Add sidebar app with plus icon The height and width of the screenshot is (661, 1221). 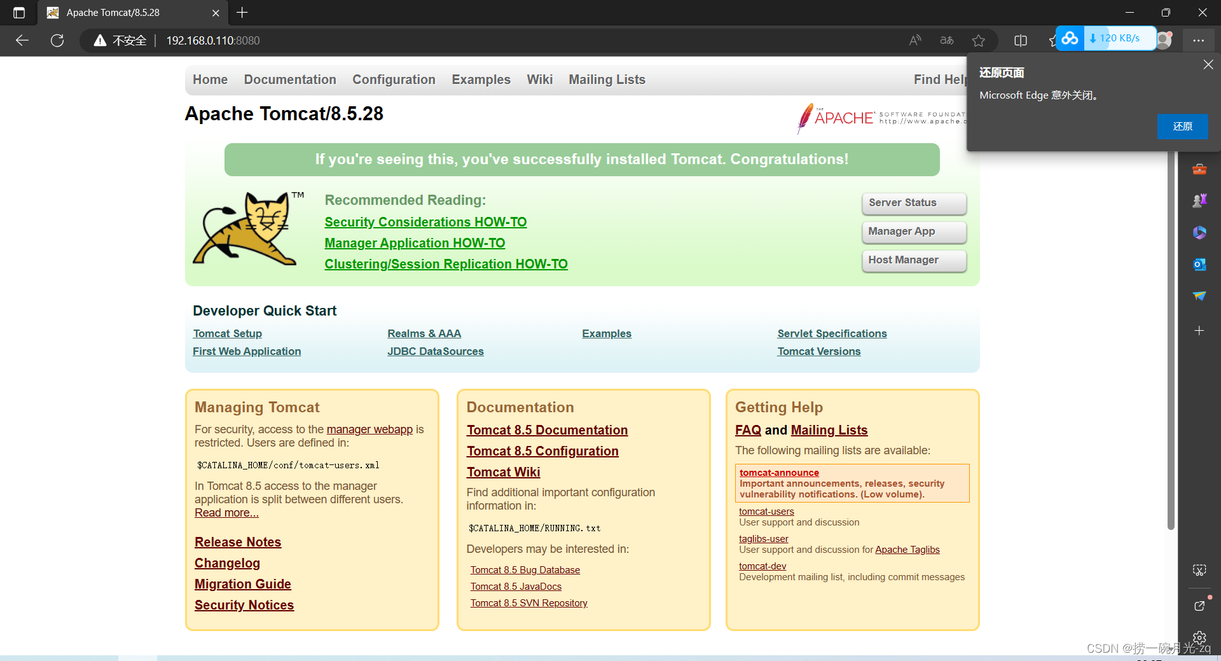pyautogui.click(x=1199, y=331)
